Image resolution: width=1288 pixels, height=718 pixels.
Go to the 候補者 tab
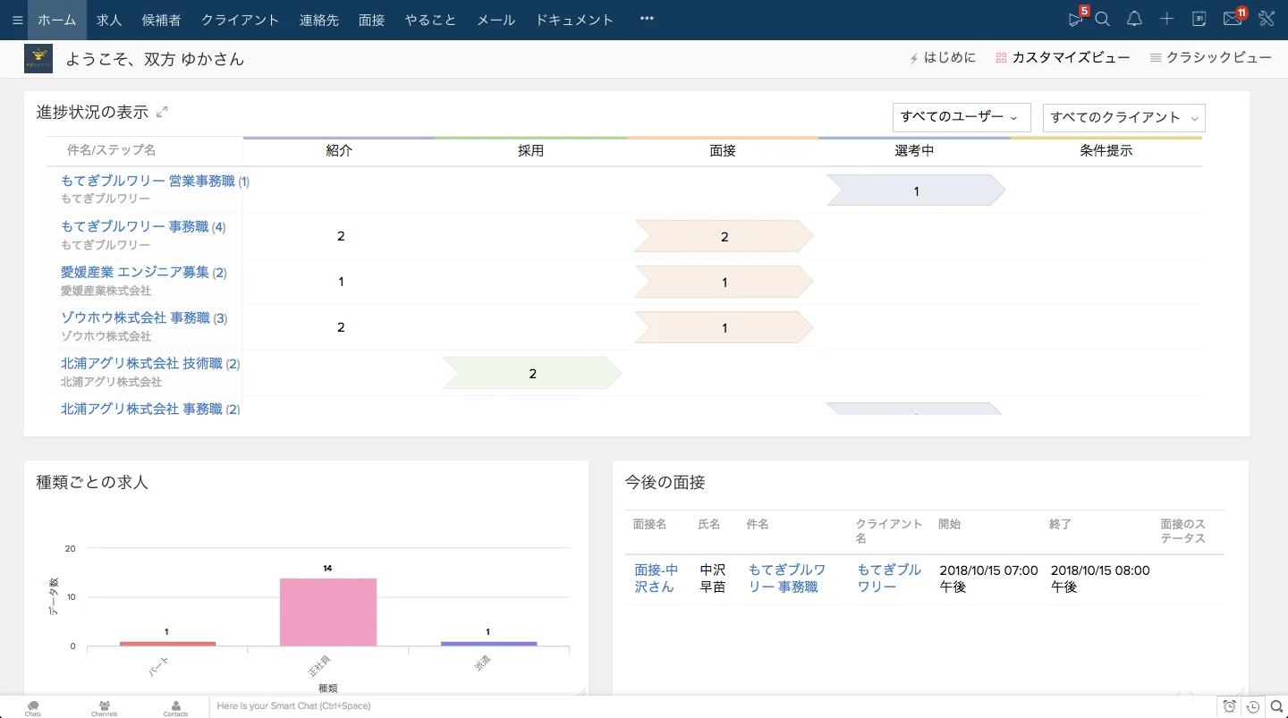click(161, 20)
